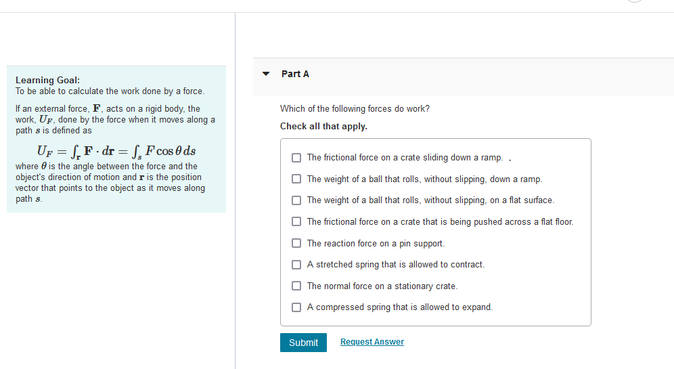Check stretched spring allowed to contract option
Screen dimensions: 674x369
[296, 265]
